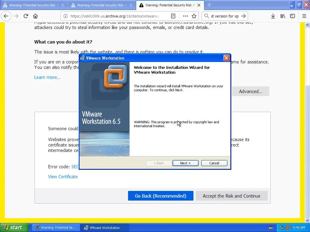Click the on-screen keyboard tray icon
The width and height of the screenshot is (310, 232).
(271, 228)
